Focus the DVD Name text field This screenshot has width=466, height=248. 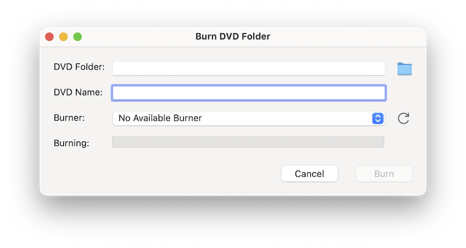point(249,93)
